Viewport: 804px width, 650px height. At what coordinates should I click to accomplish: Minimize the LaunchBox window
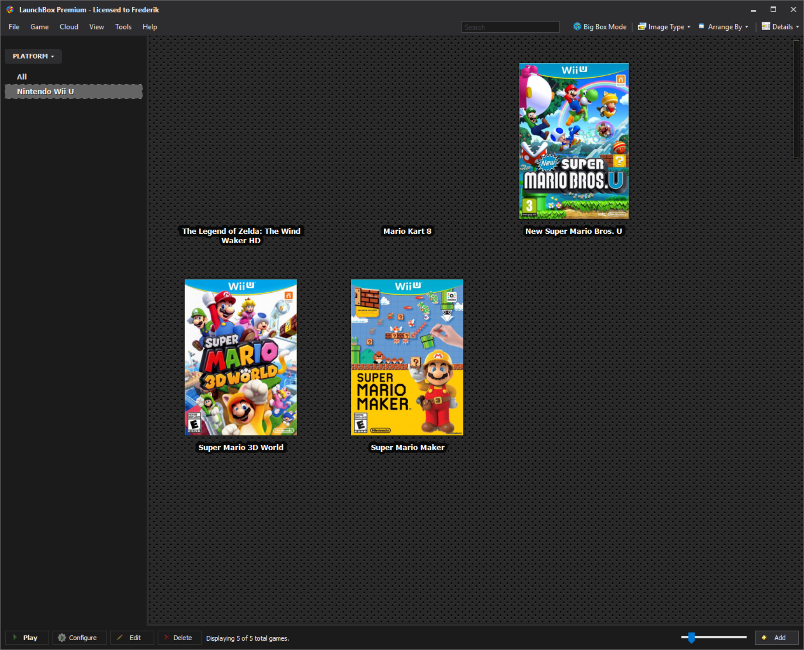tap(754, 10)
